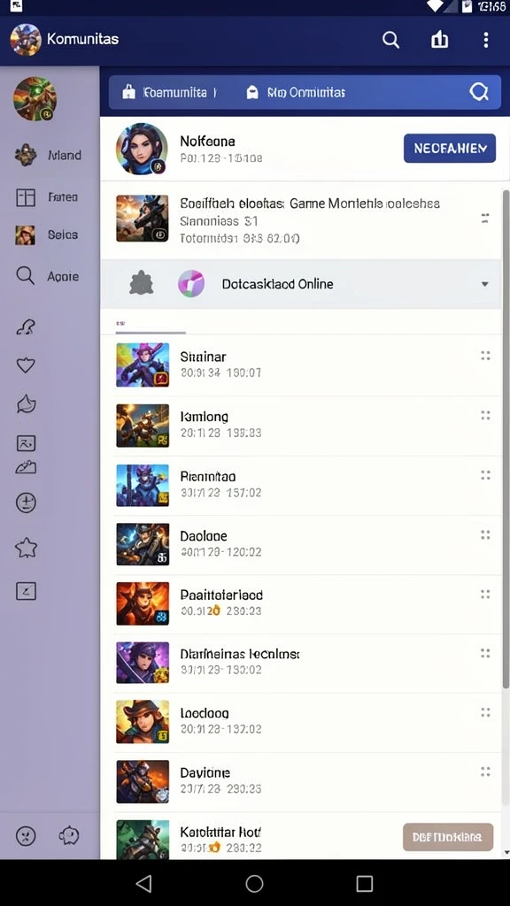Open the Dlarfneinas list entry

pyautogui.click(x=301, y=664)
